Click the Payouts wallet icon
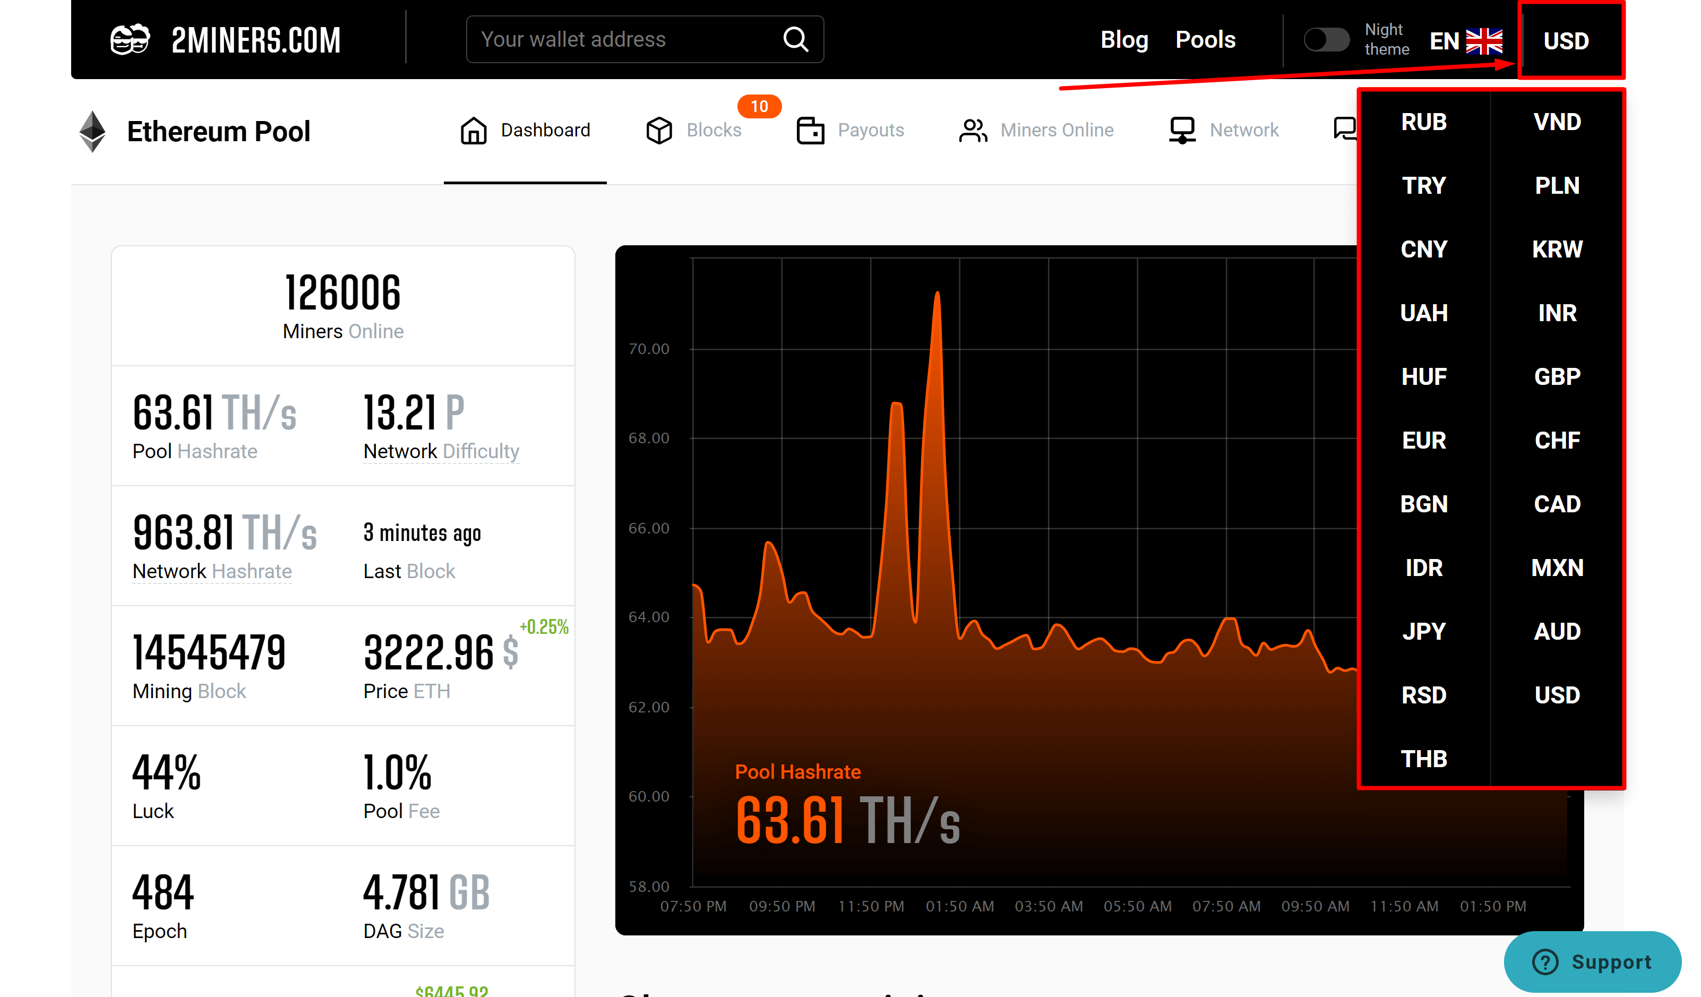Screen dimensions: 1701x997 point(810,130)
